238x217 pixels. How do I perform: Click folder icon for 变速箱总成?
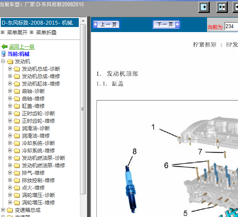10,210
